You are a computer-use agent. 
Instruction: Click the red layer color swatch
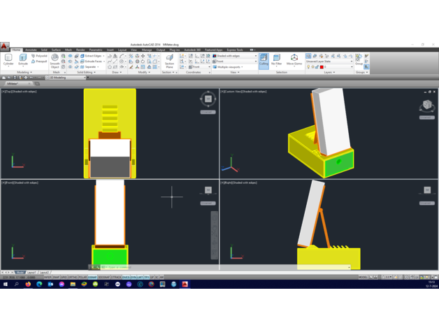[x=322, y=67]
